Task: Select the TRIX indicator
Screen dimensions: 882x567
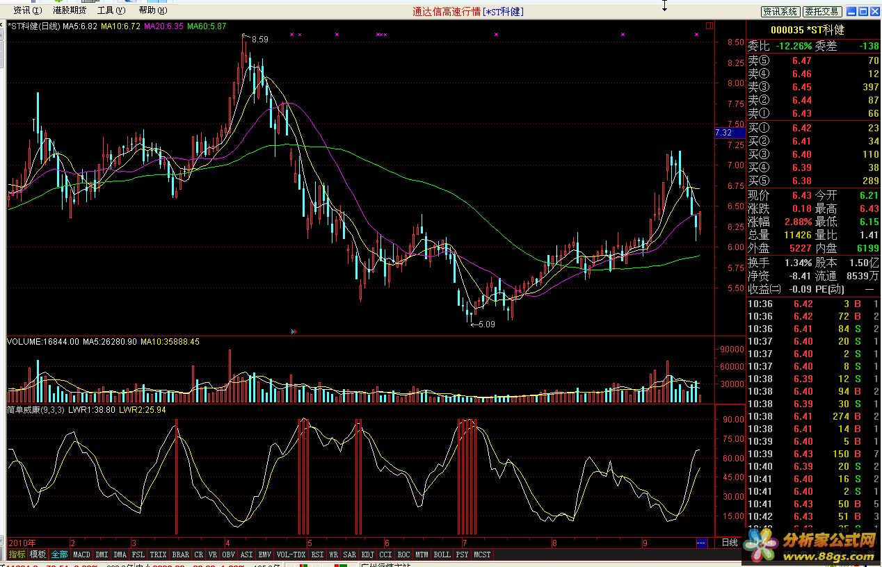Action: tap(159, 554)
